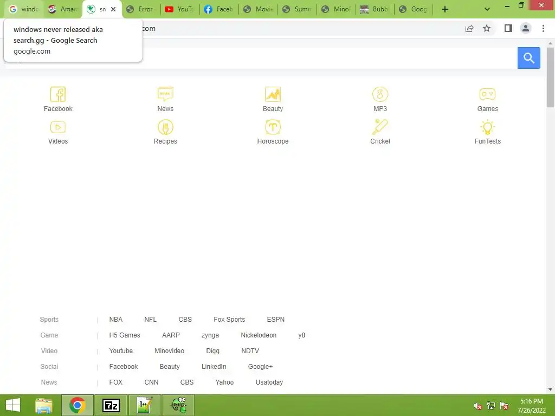
Task: Switch to the Error tab
Action: 141,9
